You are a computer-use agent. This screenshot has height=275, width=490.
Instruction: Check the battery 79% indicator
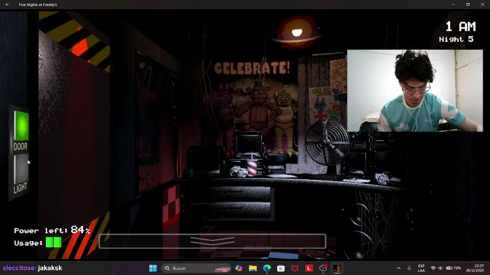[x=453, y=268]
